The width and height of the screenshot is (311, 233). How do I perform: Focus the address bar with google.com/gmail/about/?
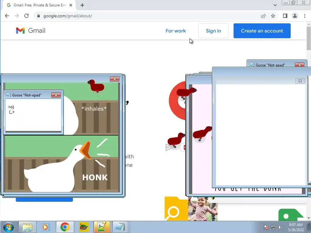(147, 16)
